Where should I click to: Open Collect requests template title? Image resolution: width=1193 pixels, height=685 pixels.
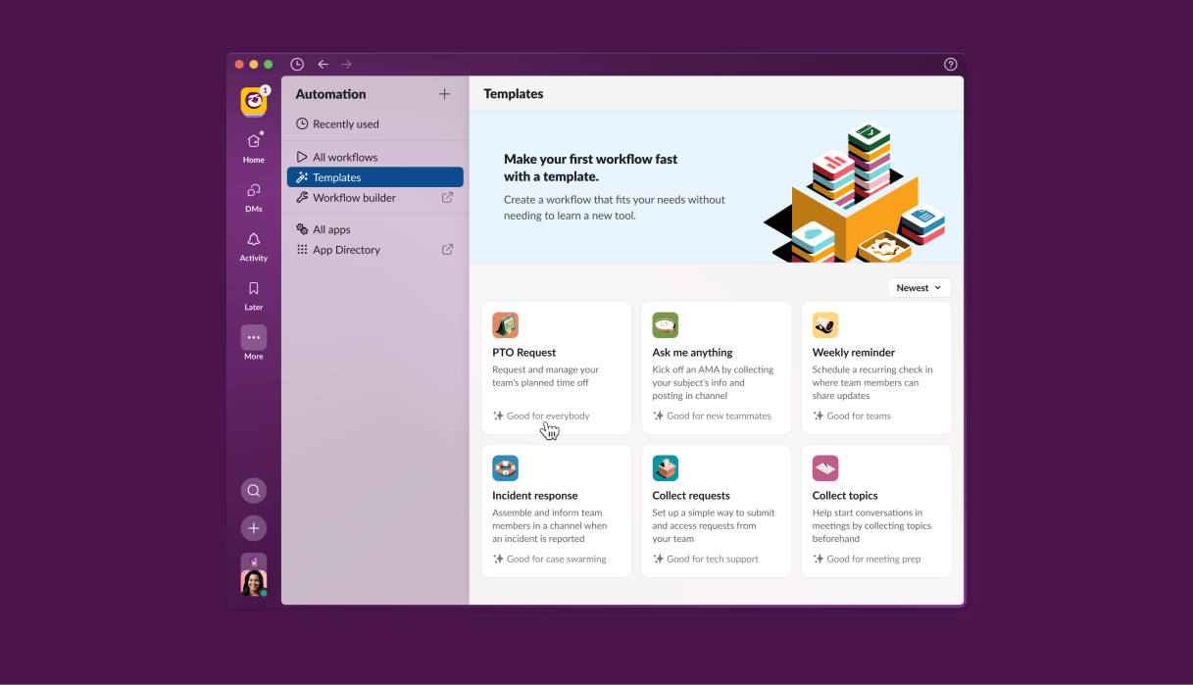pyautogui.click(x=691, y=496)
